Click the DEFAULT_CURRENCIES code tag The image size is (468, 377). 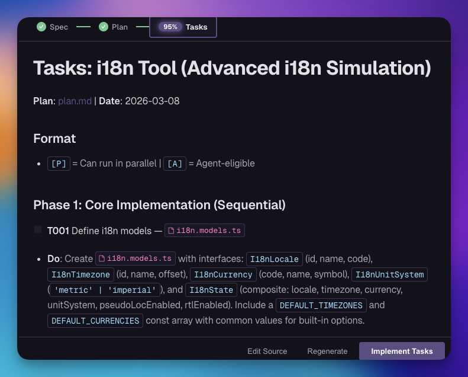95,321
